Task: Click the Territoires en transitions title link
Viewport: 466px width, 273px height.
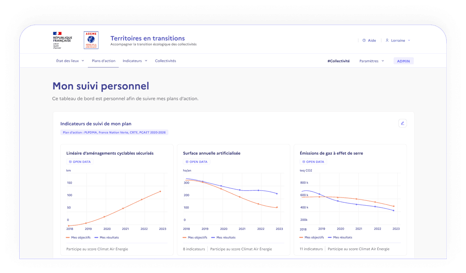Action: (x=148, y=38)
